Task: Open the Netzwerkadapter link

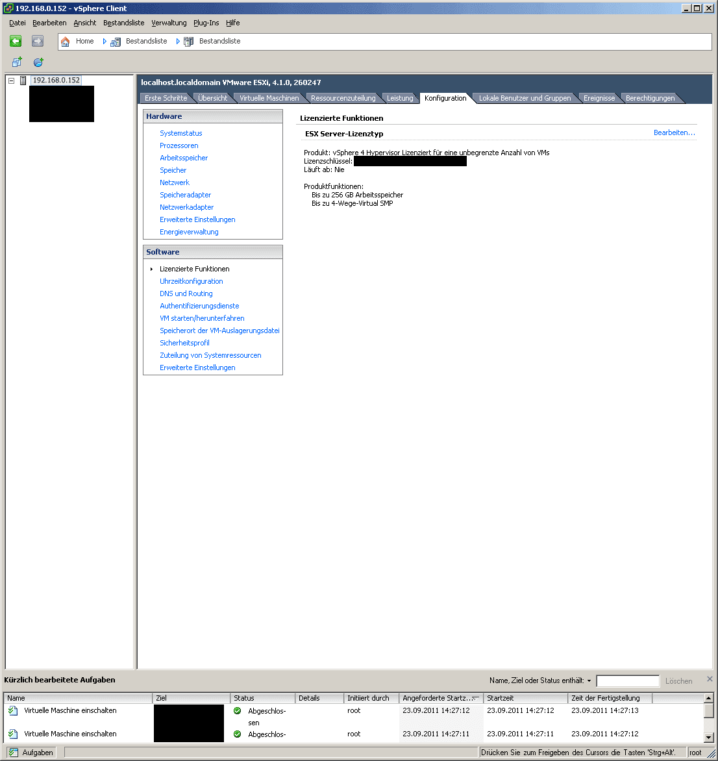Action: pos(187,207)
